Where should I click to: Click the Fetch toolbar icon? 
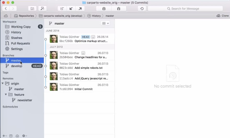point(62,9)
